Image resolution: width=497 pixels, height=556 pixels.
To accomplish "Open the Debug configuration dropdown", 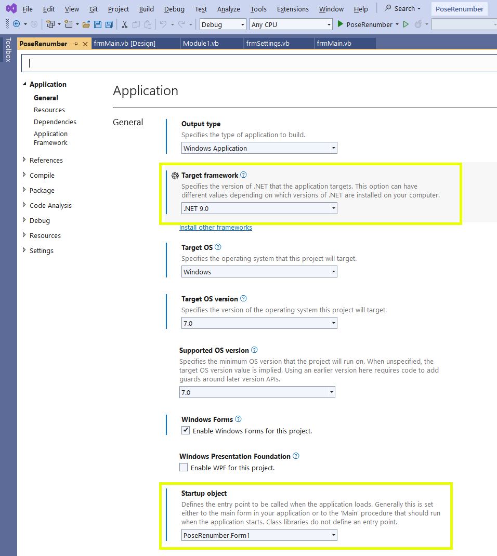I will point(223,24).
